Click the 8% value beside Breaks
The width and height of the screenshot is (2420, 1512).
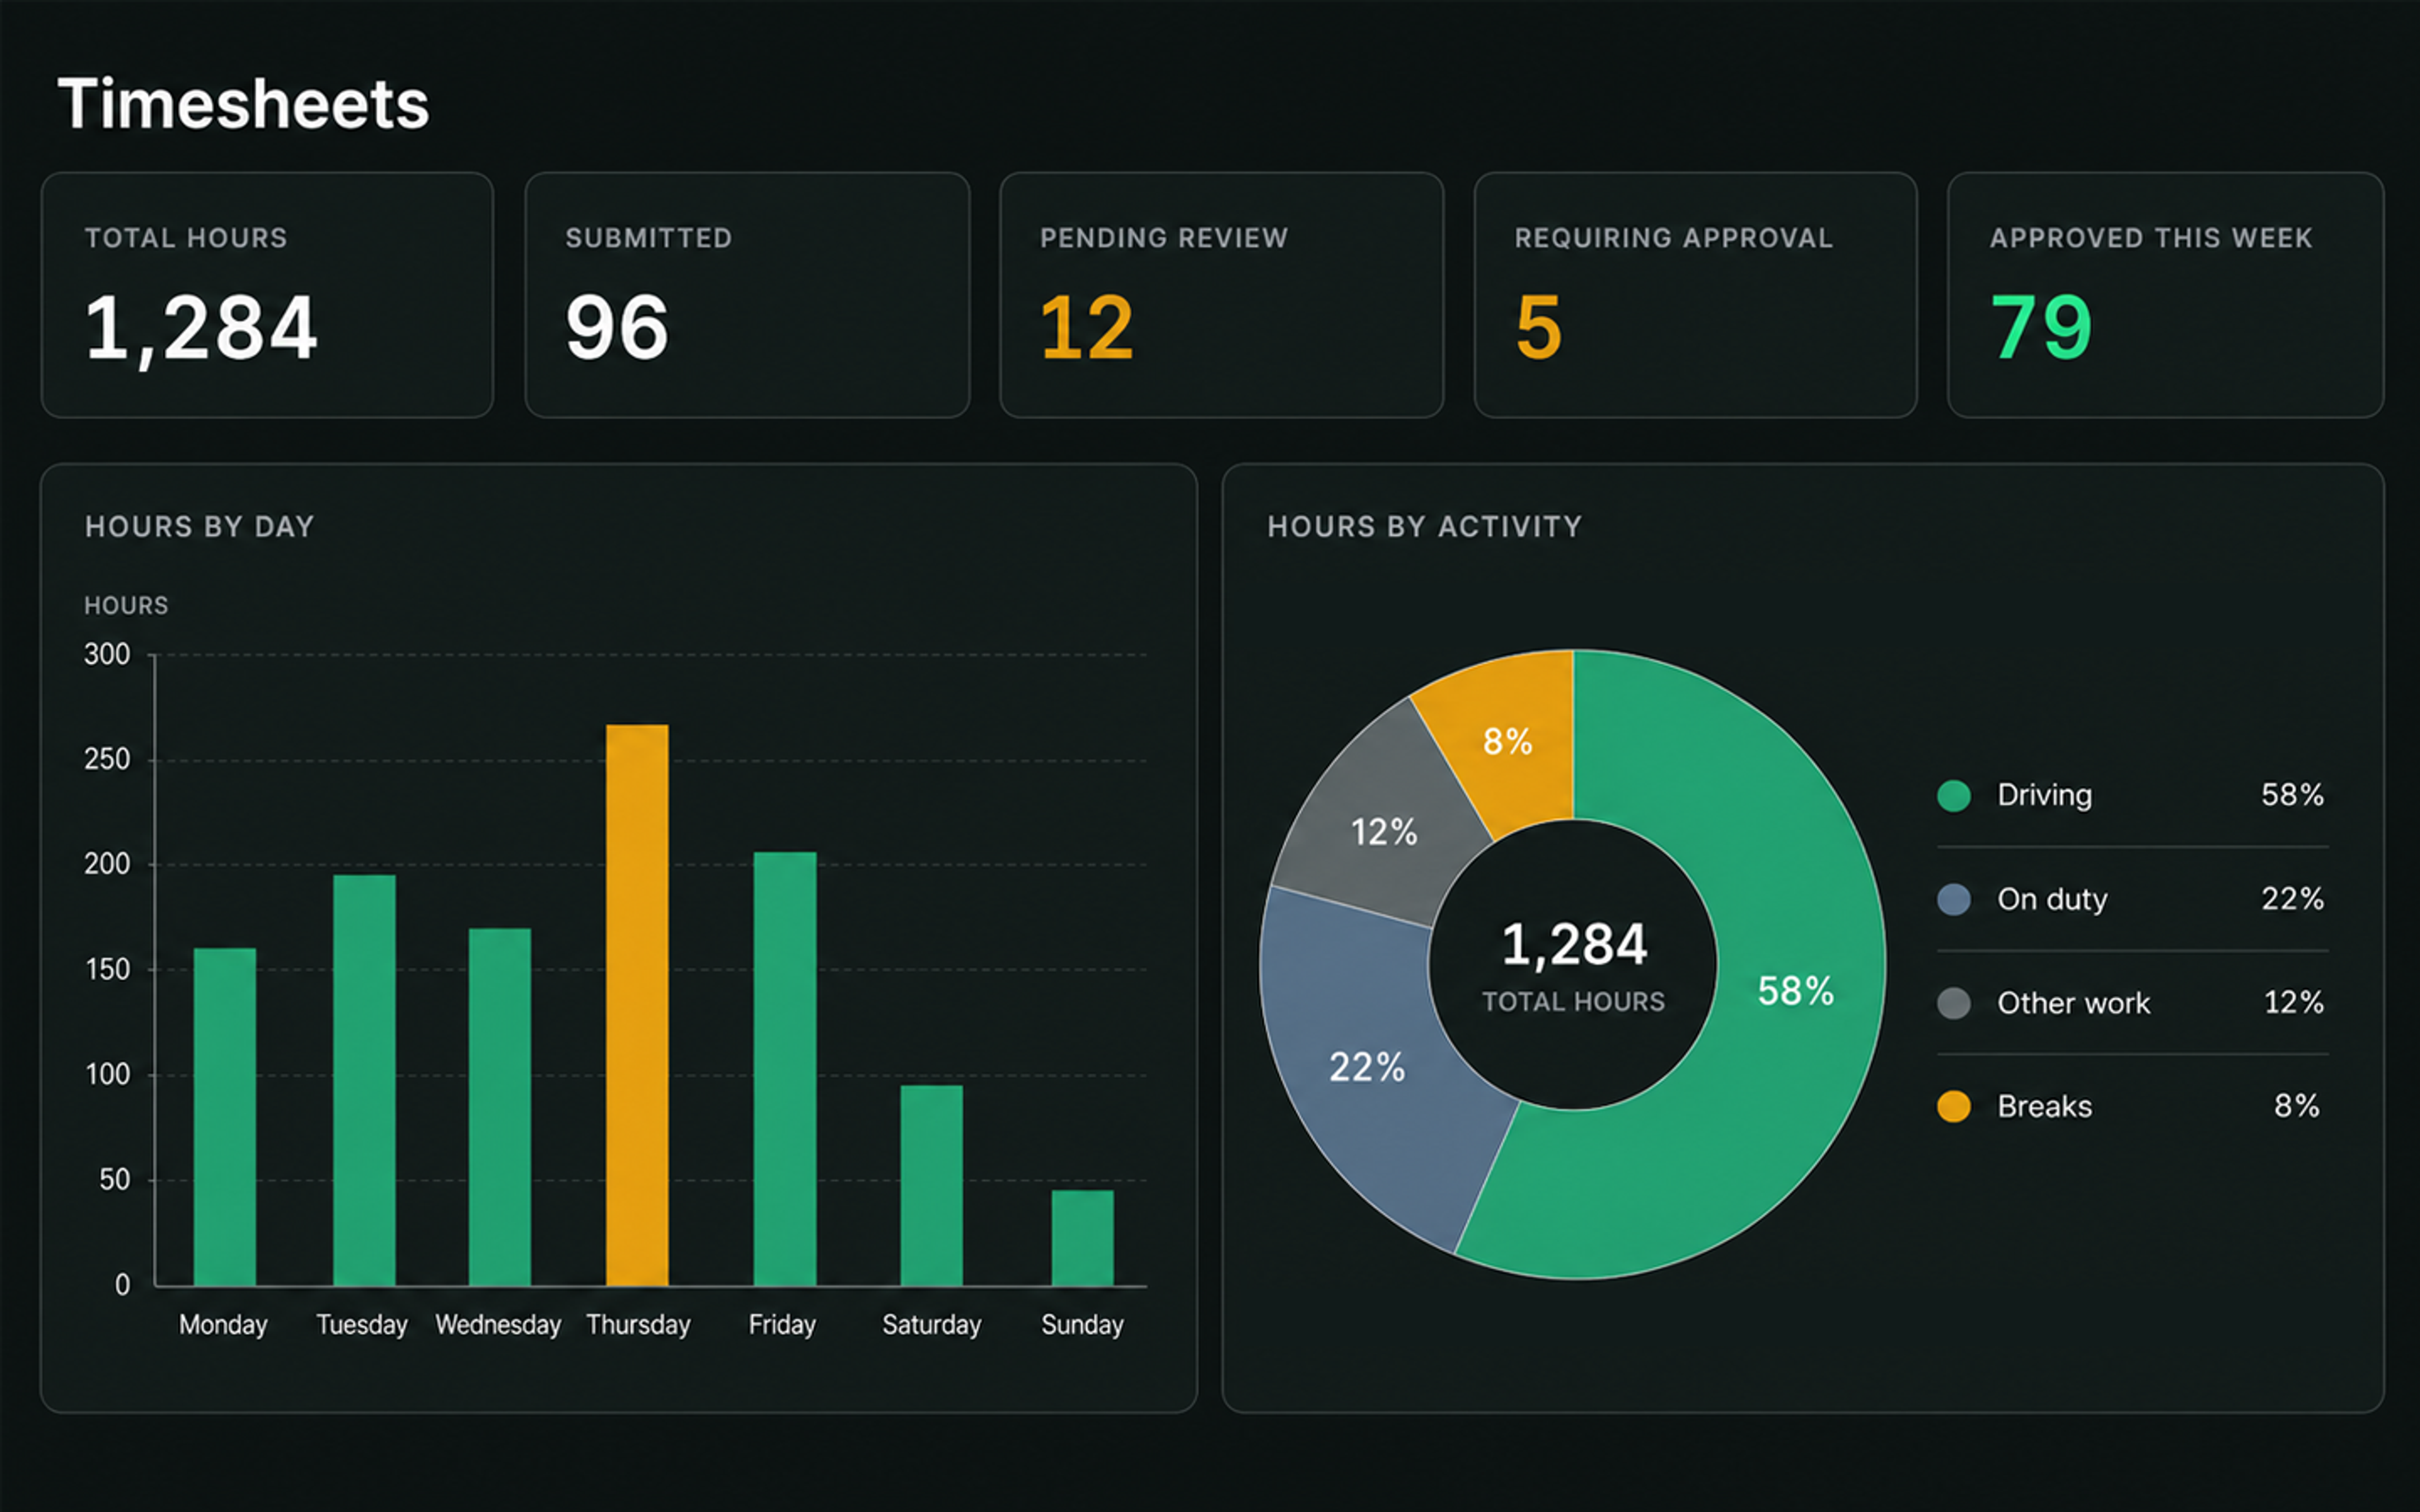coord(2297,1106)
